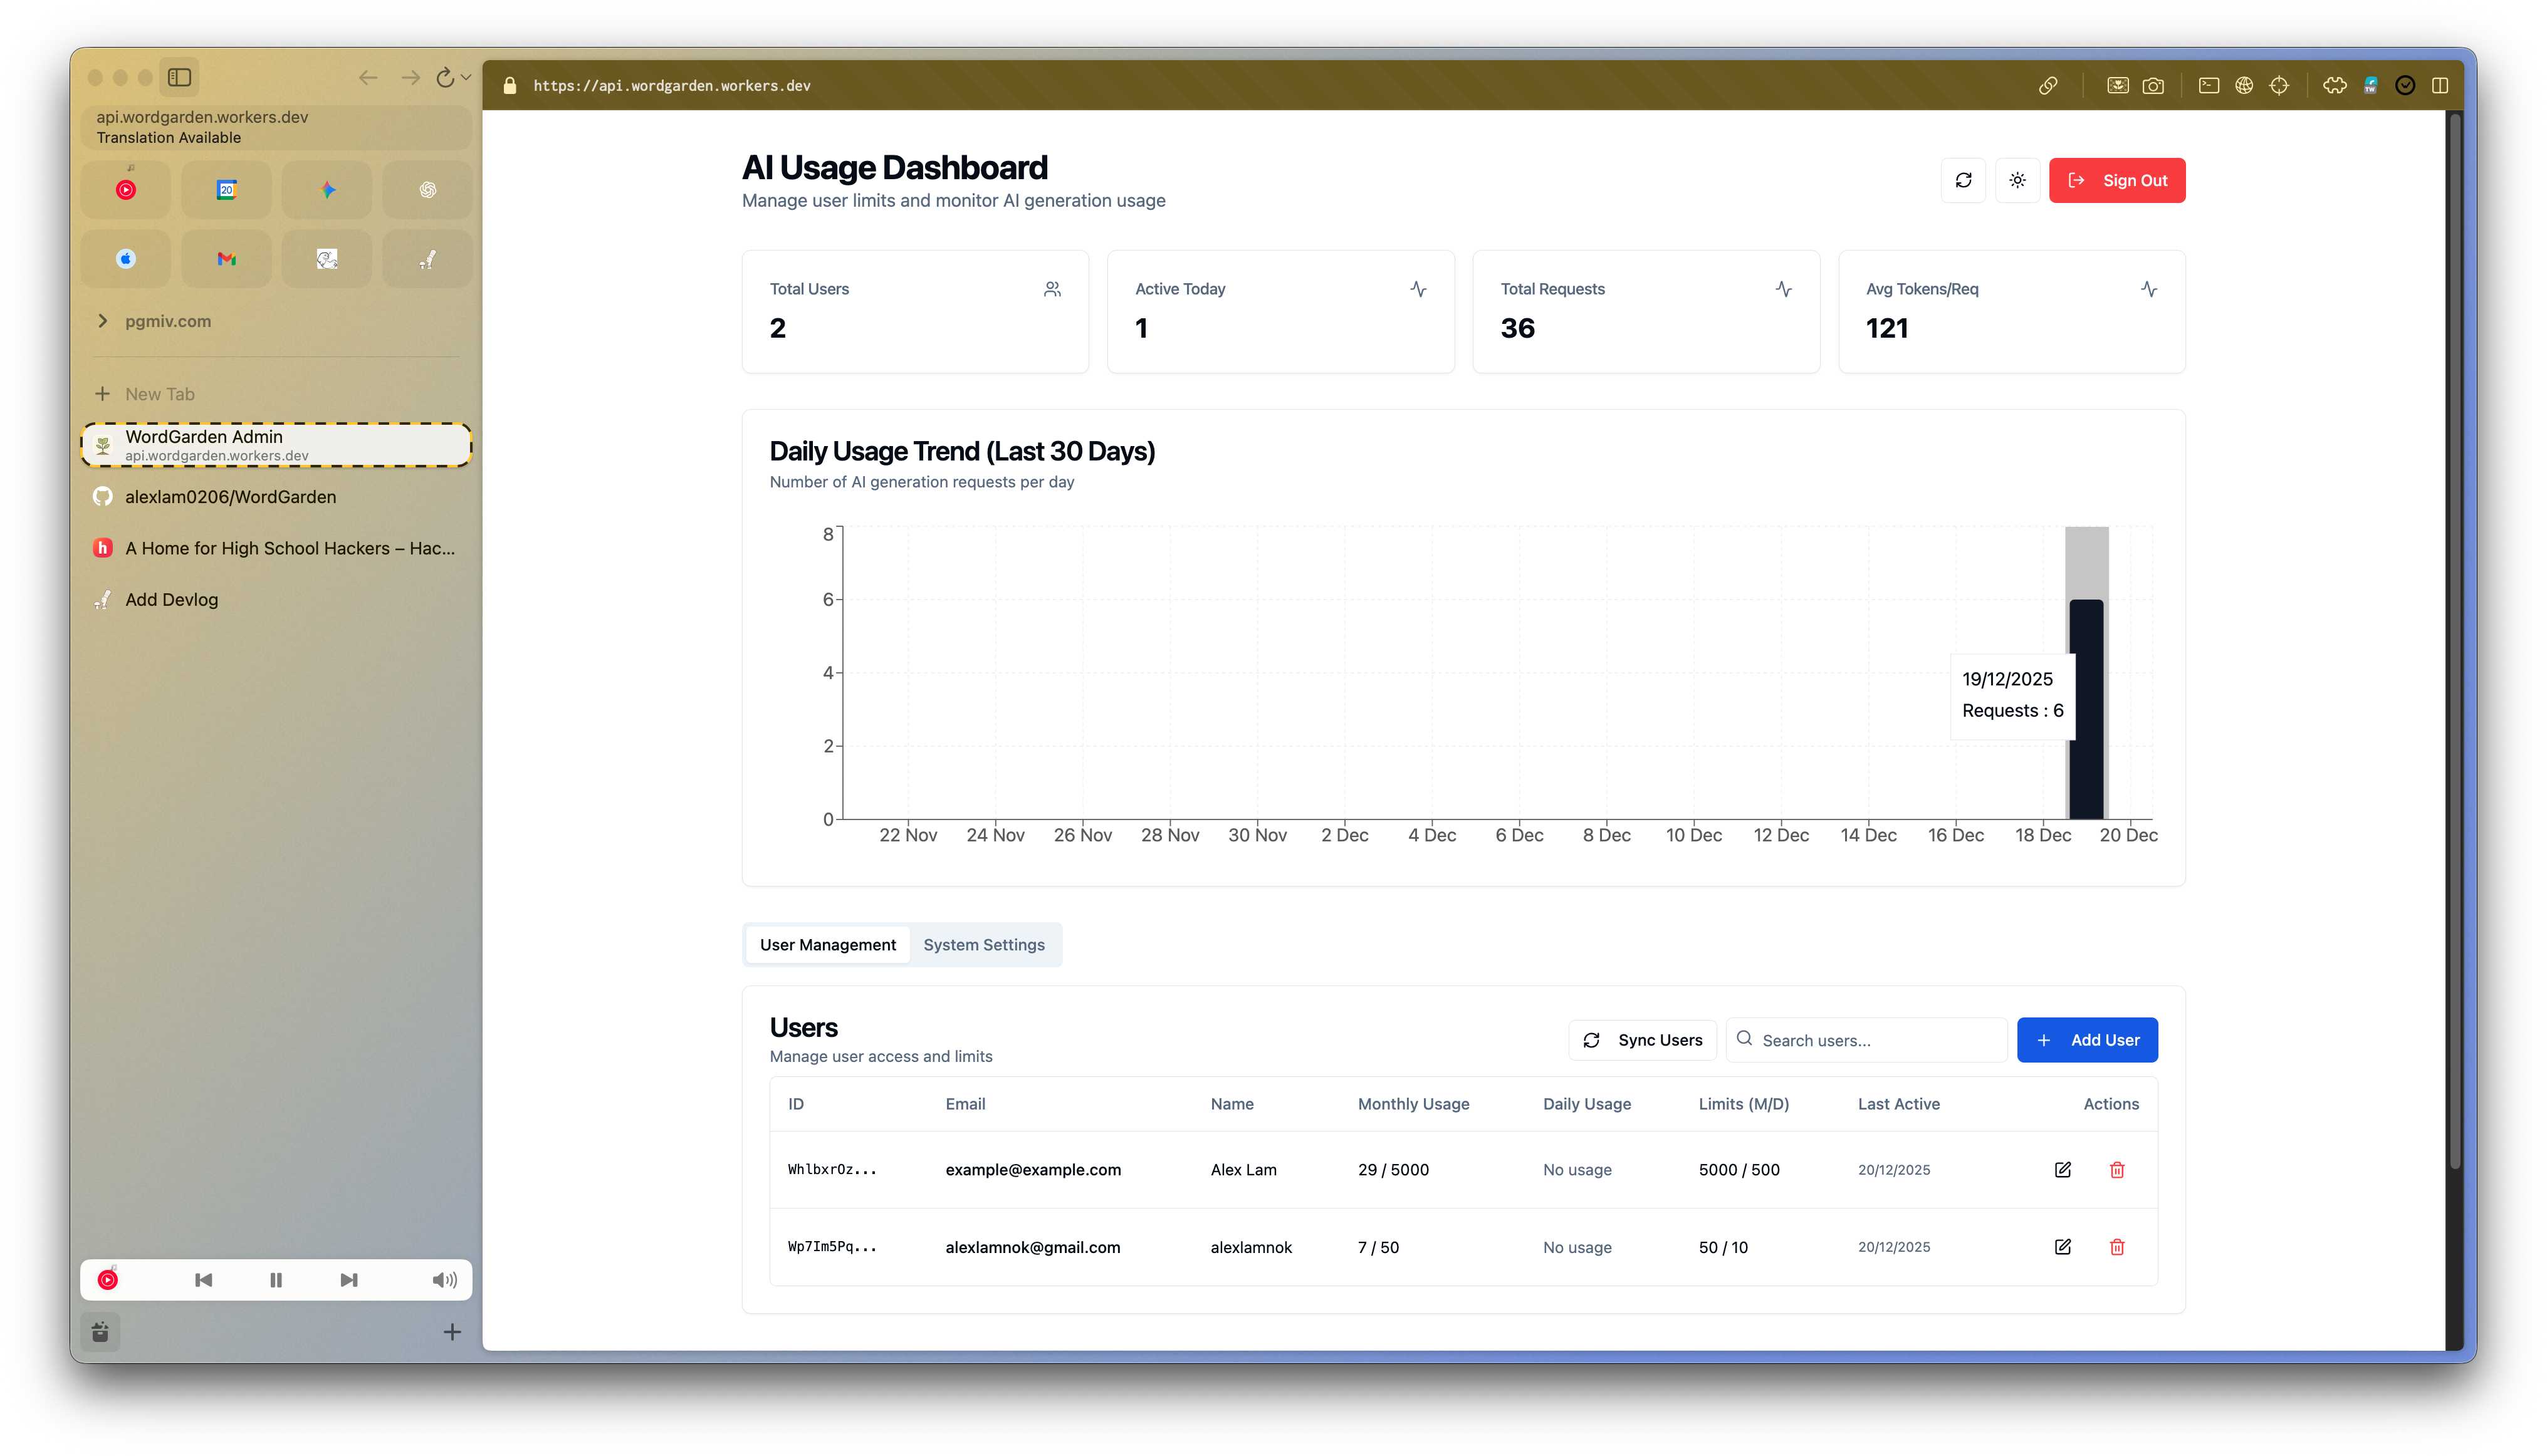The height and width of the screenshot is (1456, 2547).
Task: Click the Sync Users button
Action: pyautogui.click(x=1643, y=1040)
